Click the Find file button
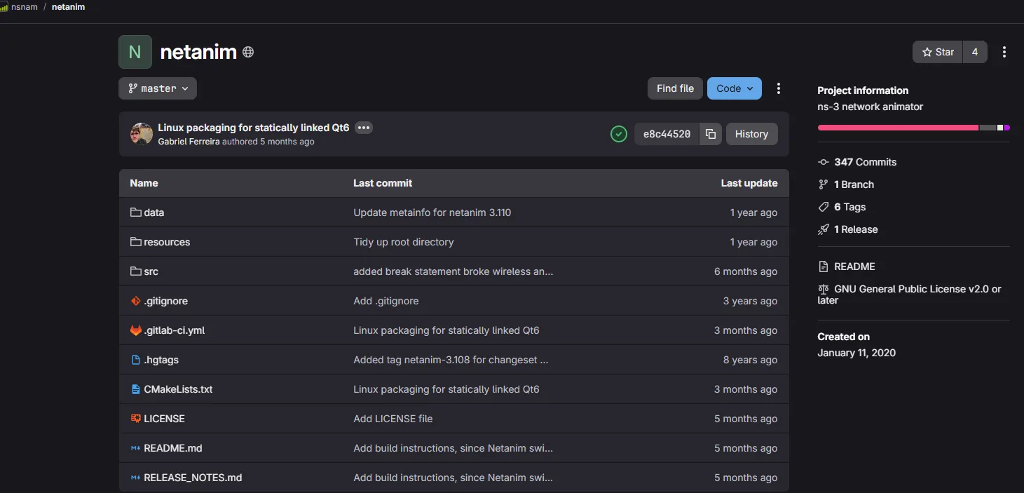 pos(675,88)
